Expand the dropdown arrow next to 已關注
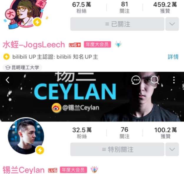184x174 pixels. pos(172,24)
